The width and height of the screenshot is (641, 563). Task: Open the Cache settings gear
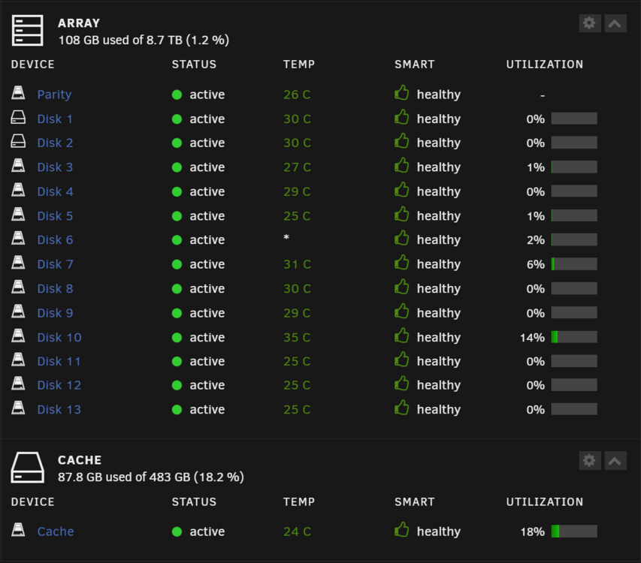click(589, 460)
